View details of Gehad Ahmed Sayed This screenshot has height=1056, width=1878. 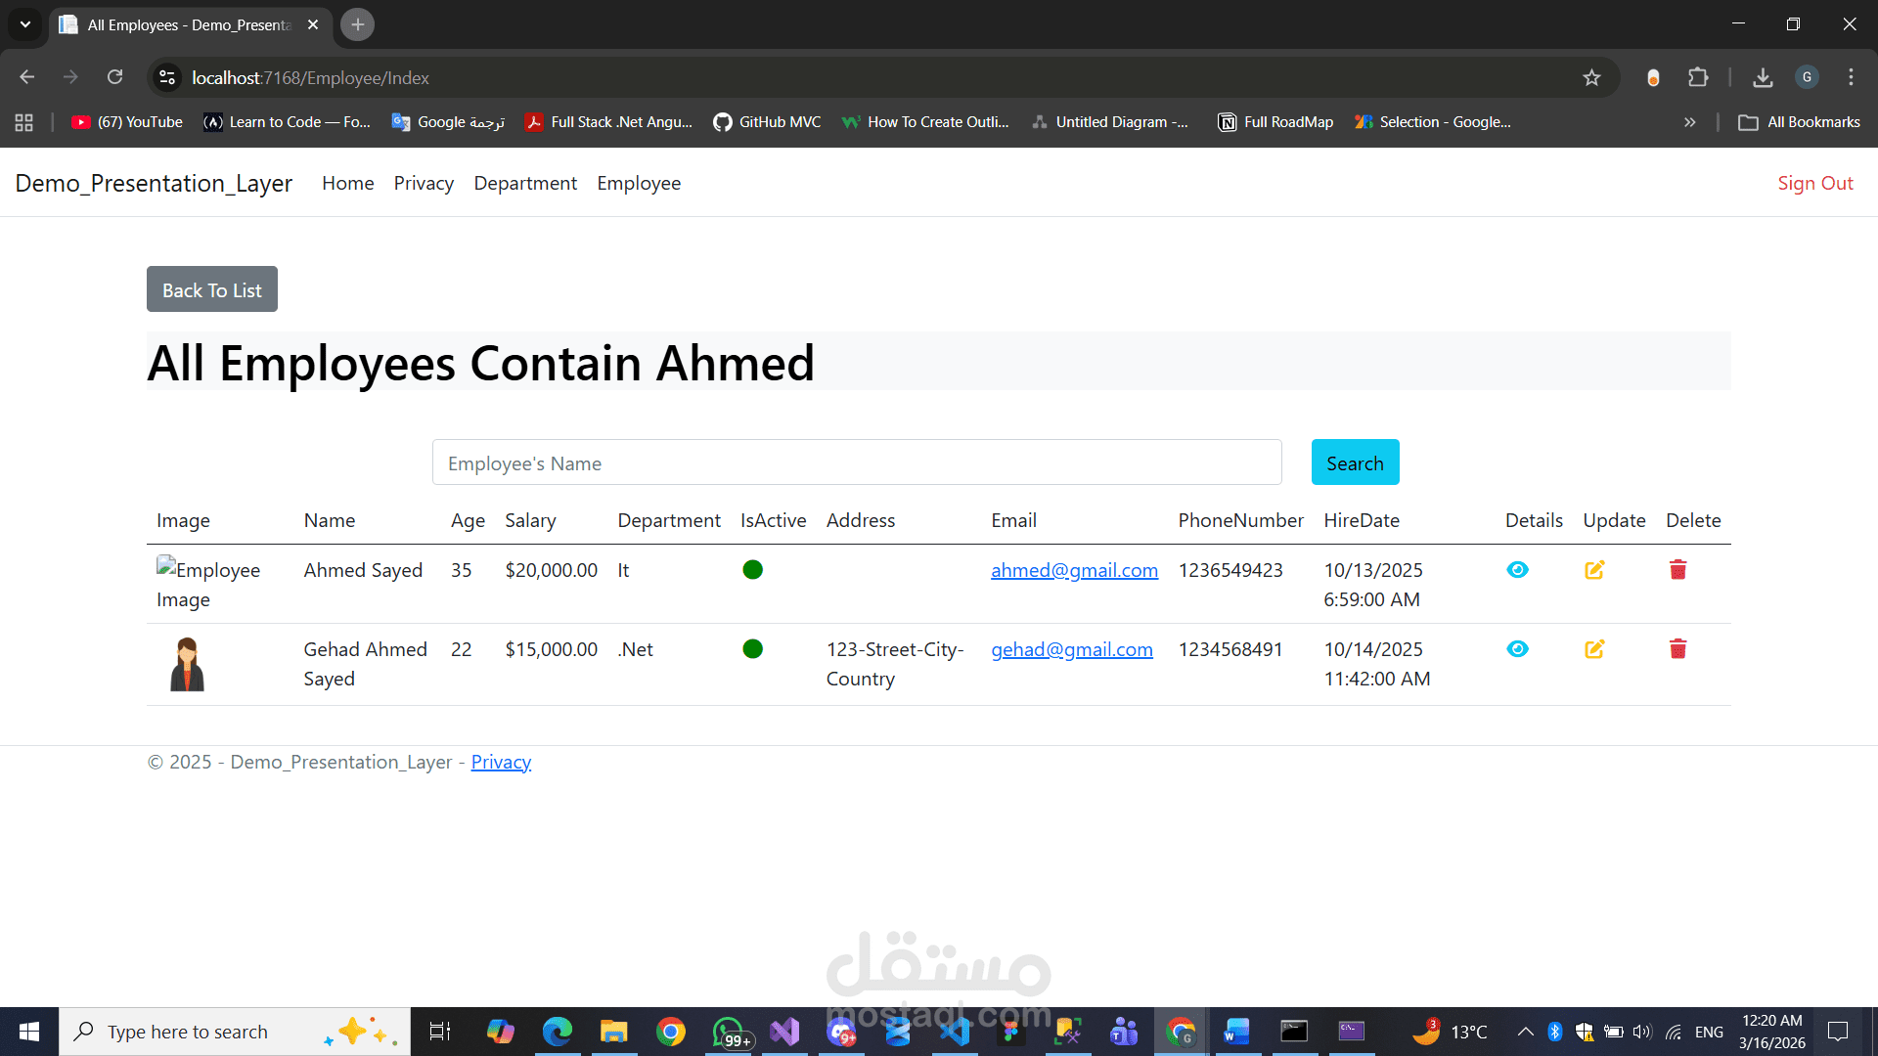pyautogui.click(x=1517, y=649)
